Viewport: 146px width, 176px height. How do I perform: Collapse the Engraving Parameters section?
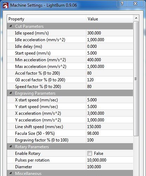tap(11, 93)
